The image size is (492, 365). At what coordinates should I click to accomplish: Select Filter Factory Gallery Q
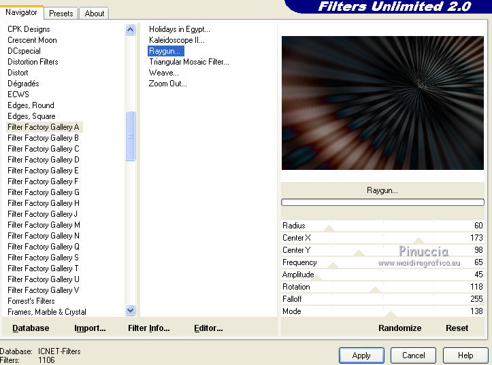pyautogui.click(x=44, y=247)
